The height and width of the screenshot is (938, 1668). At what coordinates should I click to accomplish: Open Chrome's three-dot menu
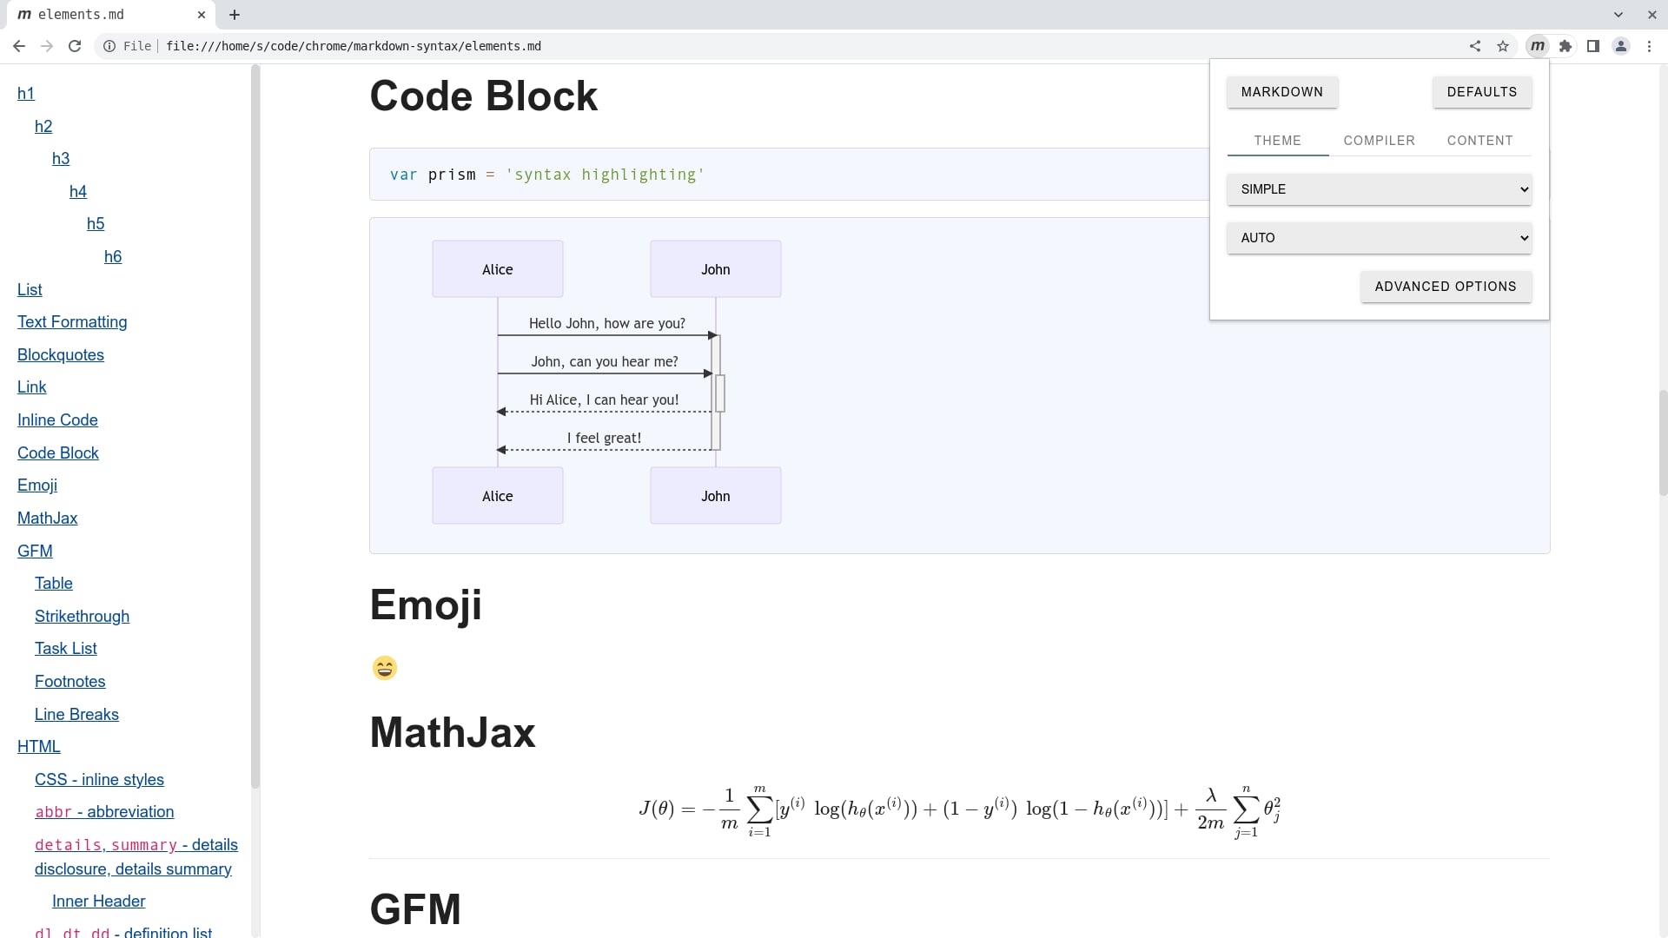point(1649,46)
